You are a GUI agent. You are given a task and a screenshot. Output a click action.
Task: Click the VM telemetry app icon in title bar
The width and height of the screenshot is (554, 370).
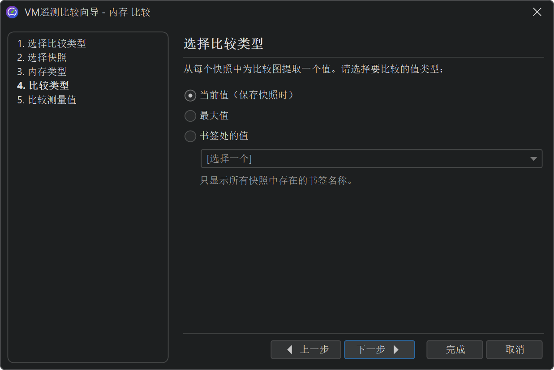click(x=12, y=12)
